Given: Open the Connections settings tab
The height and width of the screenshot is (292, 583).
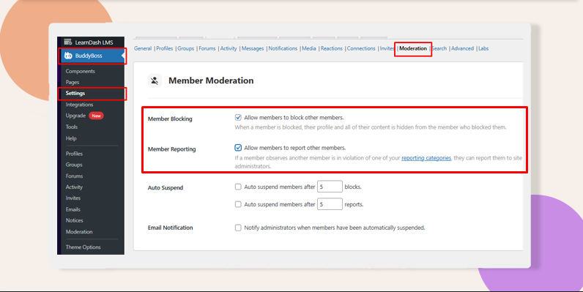Looking at the screenshot, I should [361, 48].
